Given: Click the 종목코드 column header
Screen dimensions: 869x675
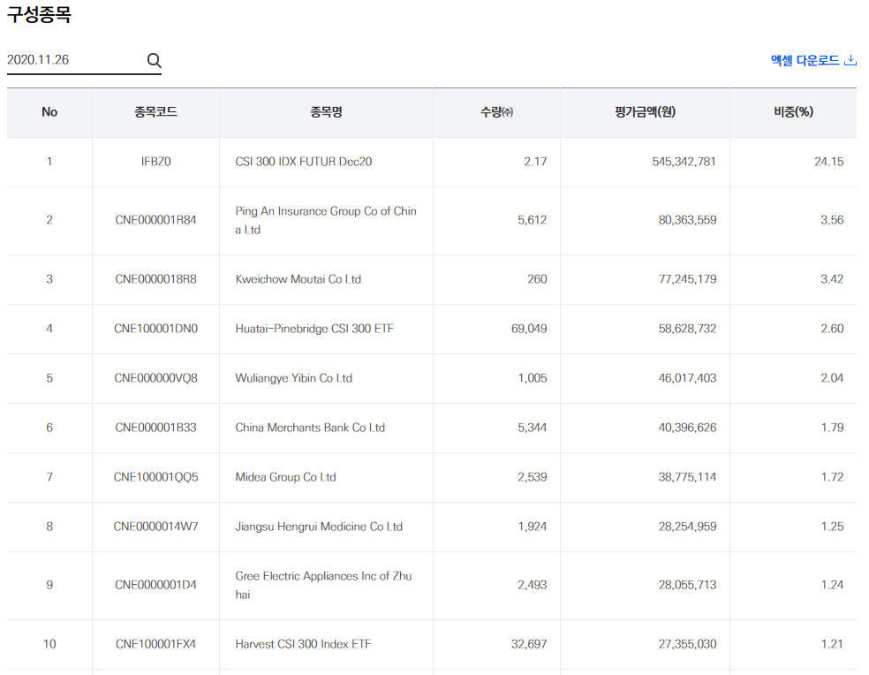Looking at the screenshot, I should 155,112.
